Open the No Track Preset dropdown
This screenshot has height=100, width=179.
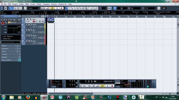click(x=11, y=42)
